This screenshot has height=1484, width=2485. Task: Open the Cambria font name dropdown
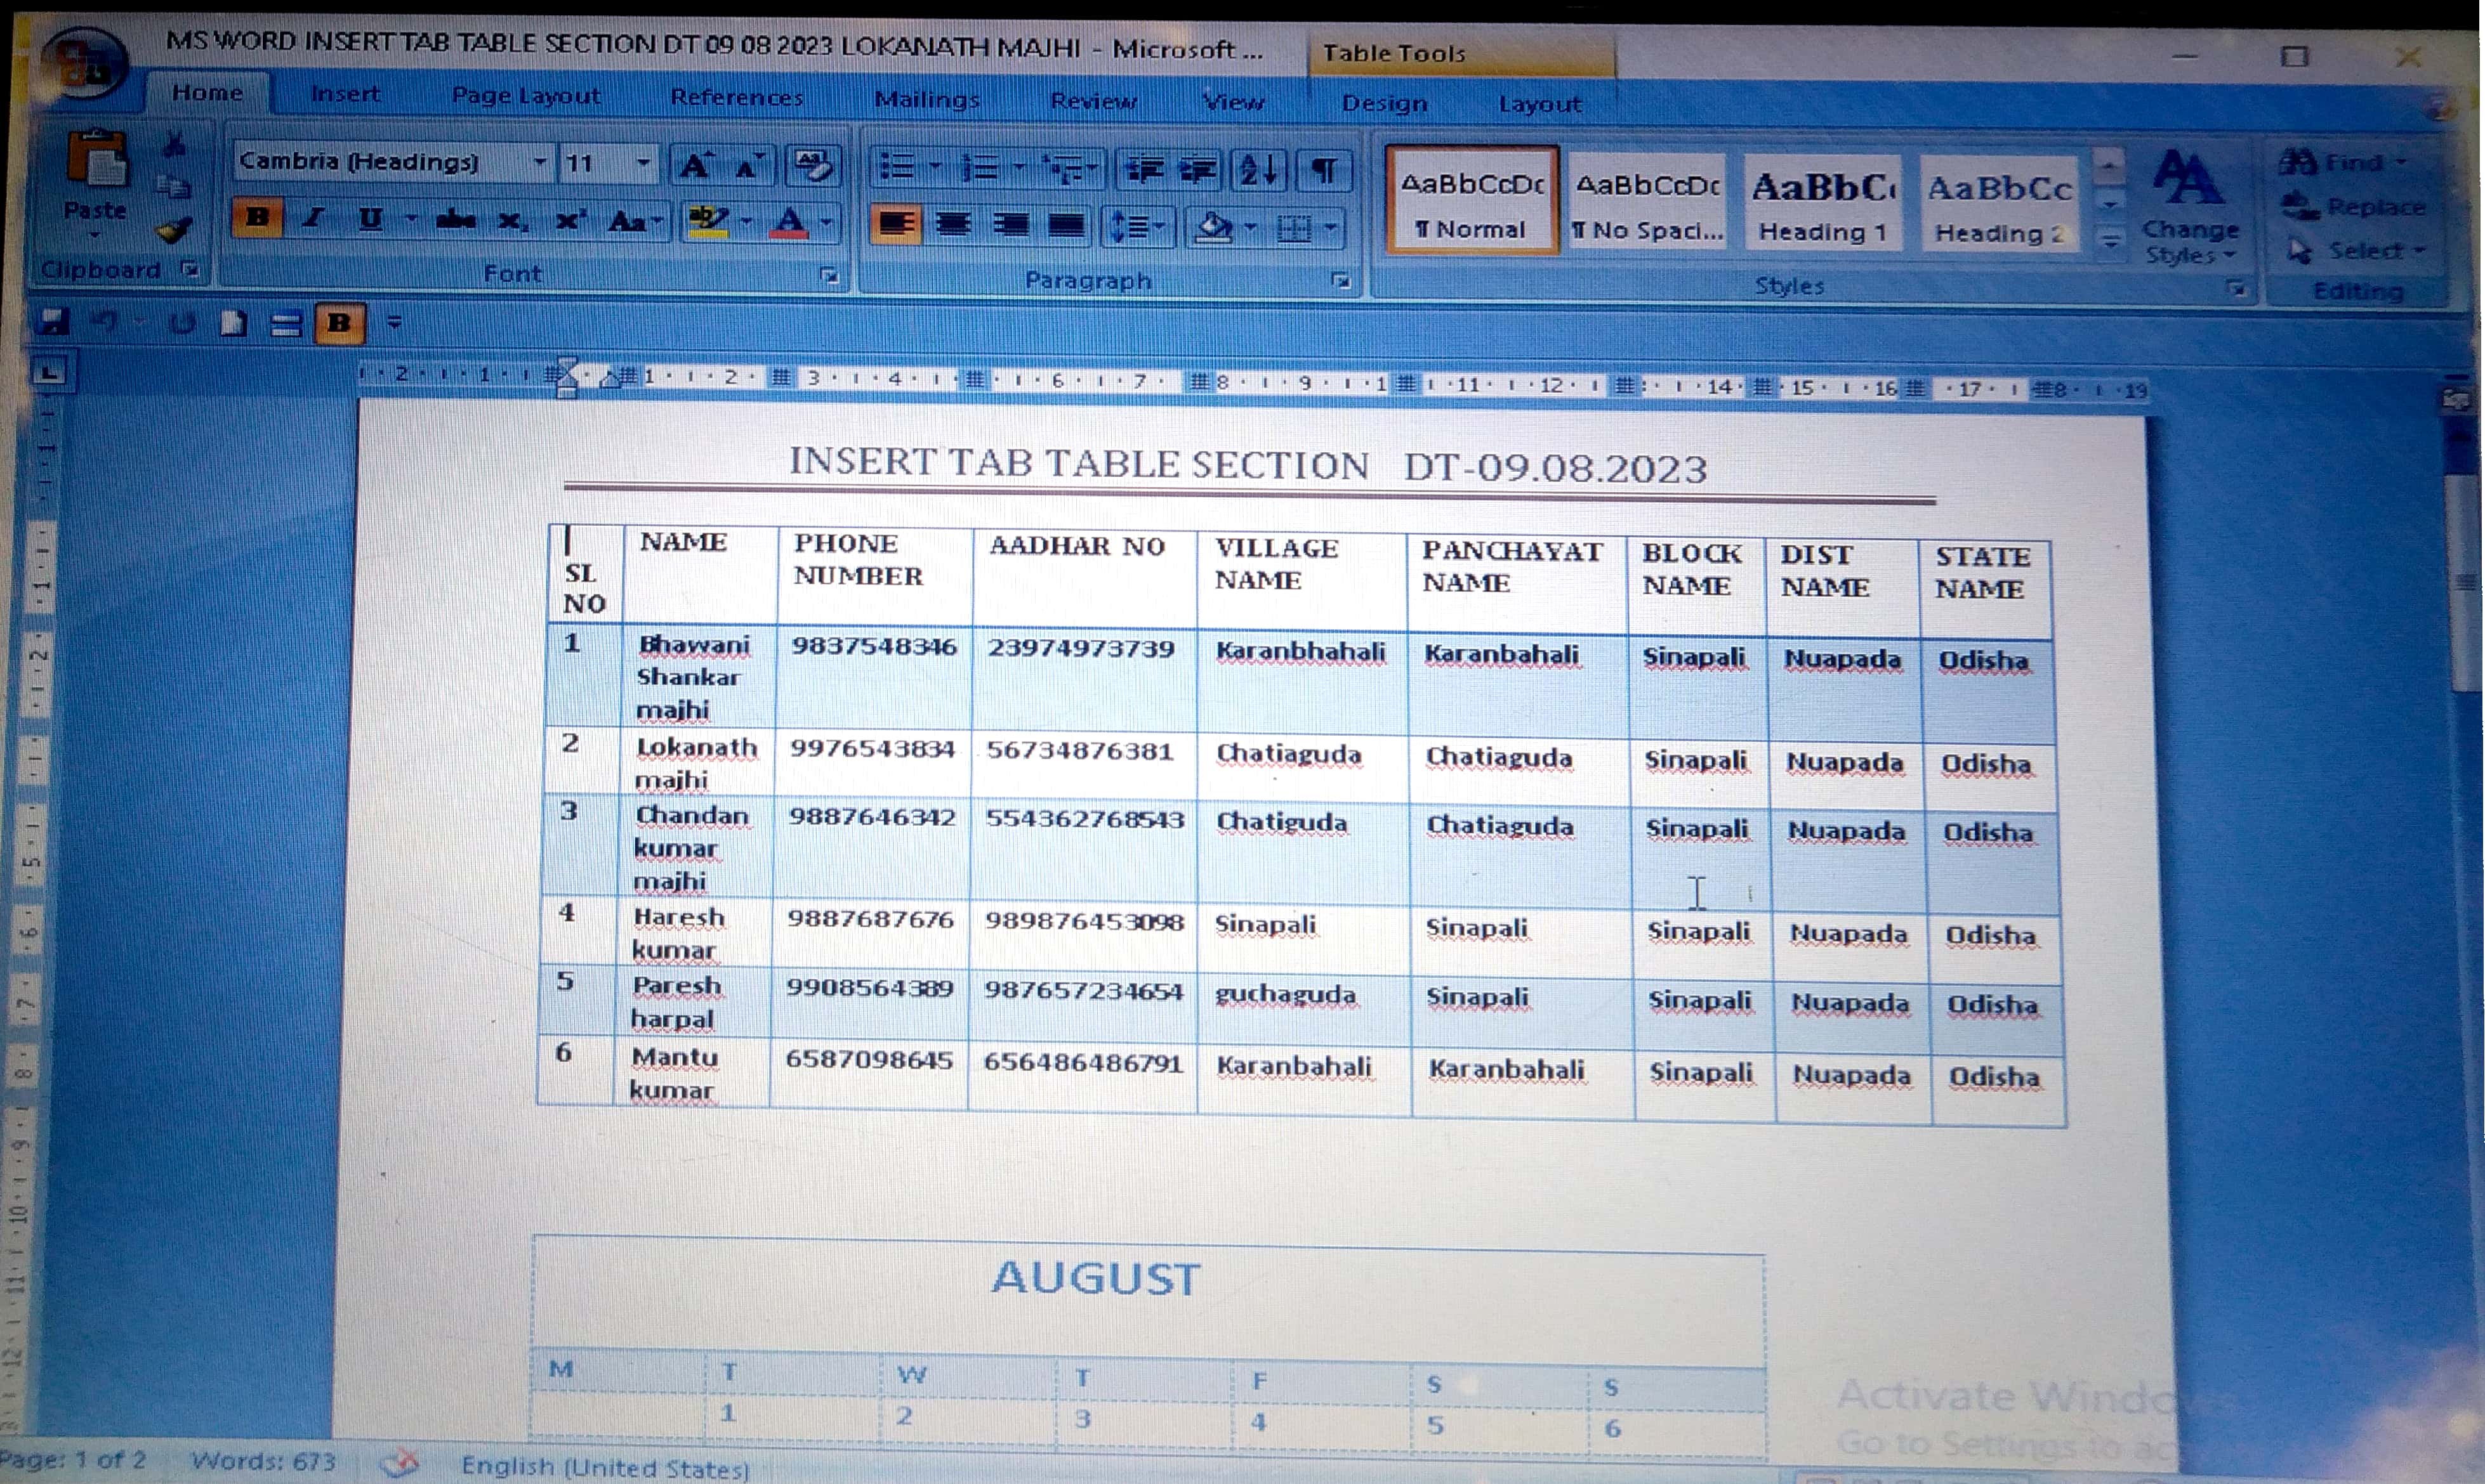click(539, 162)
